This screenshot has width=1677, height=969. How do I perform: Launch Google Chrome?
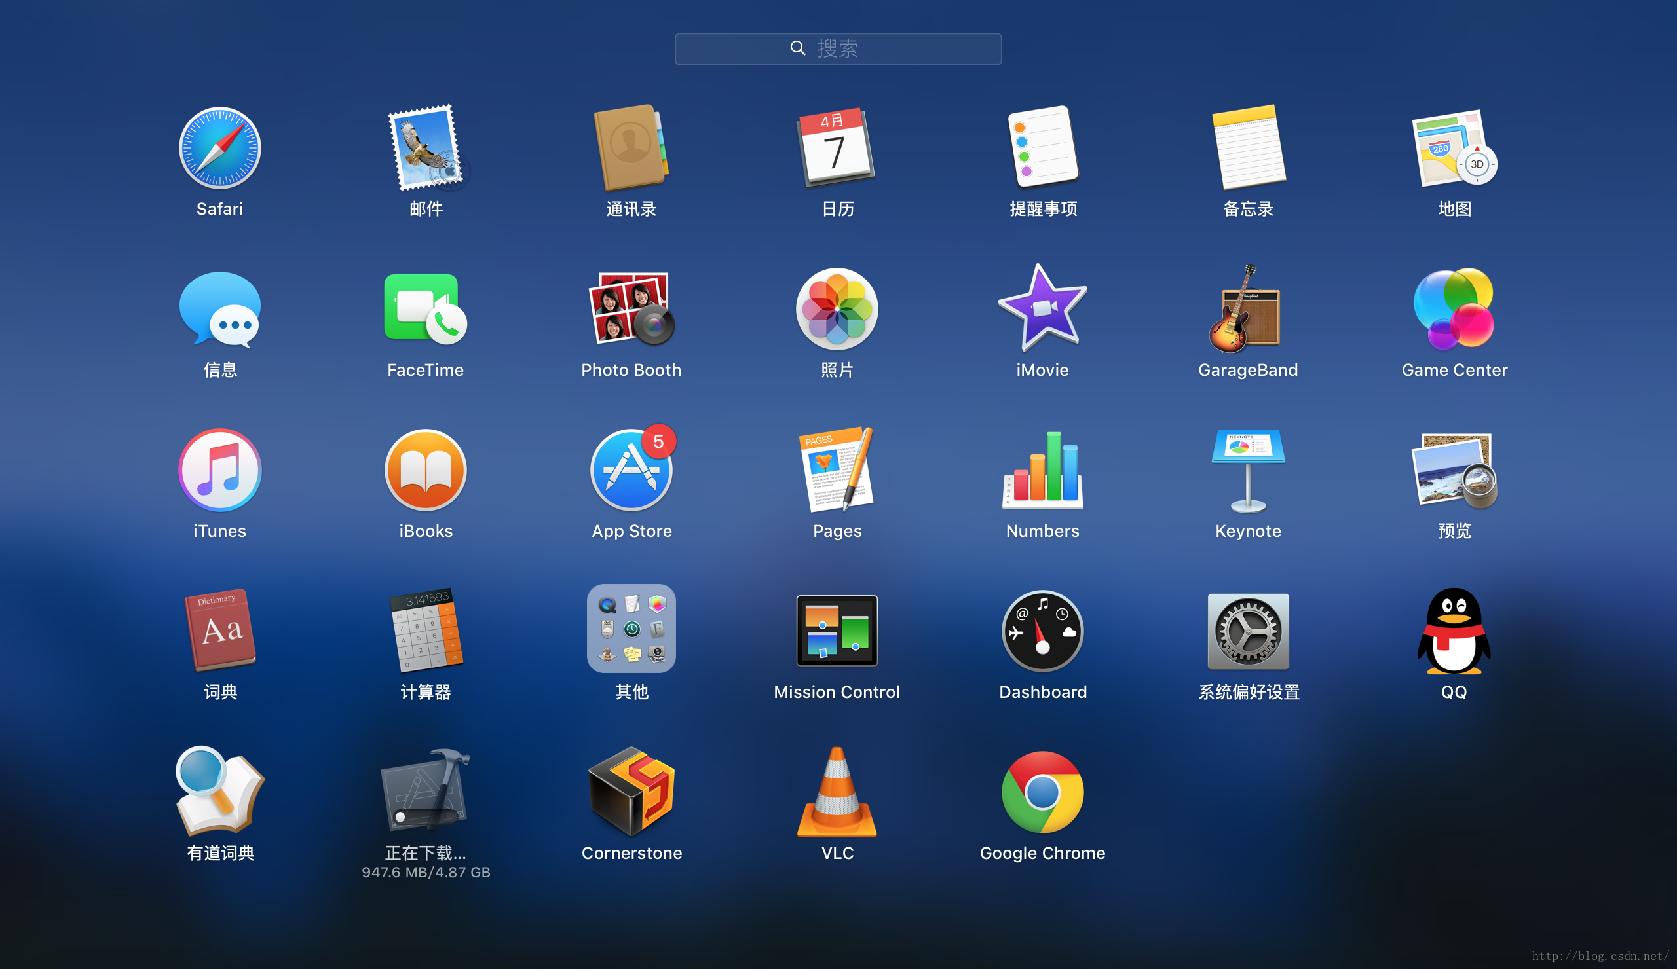click(x=1043, y=792)
